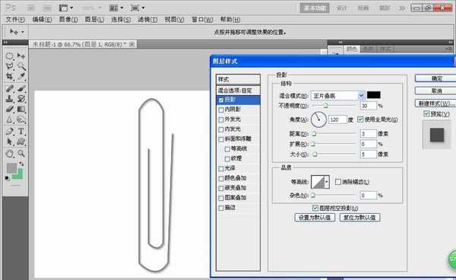This screenshot has height=280, width=456.
Task: Select the 混合选项:自定 row
Action: pos(239,91)
